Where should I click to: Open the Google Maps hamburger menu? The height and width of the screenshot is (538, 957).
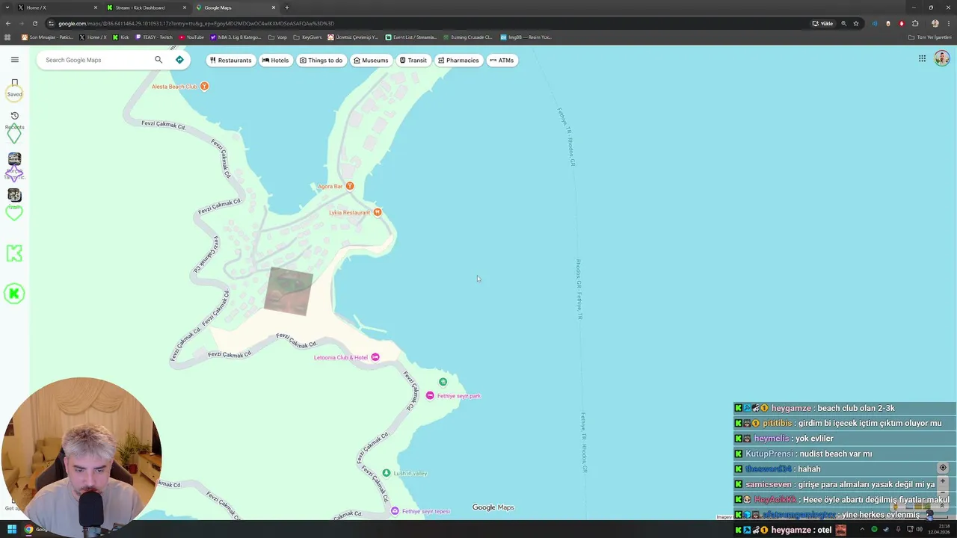(x=14, y=60)
